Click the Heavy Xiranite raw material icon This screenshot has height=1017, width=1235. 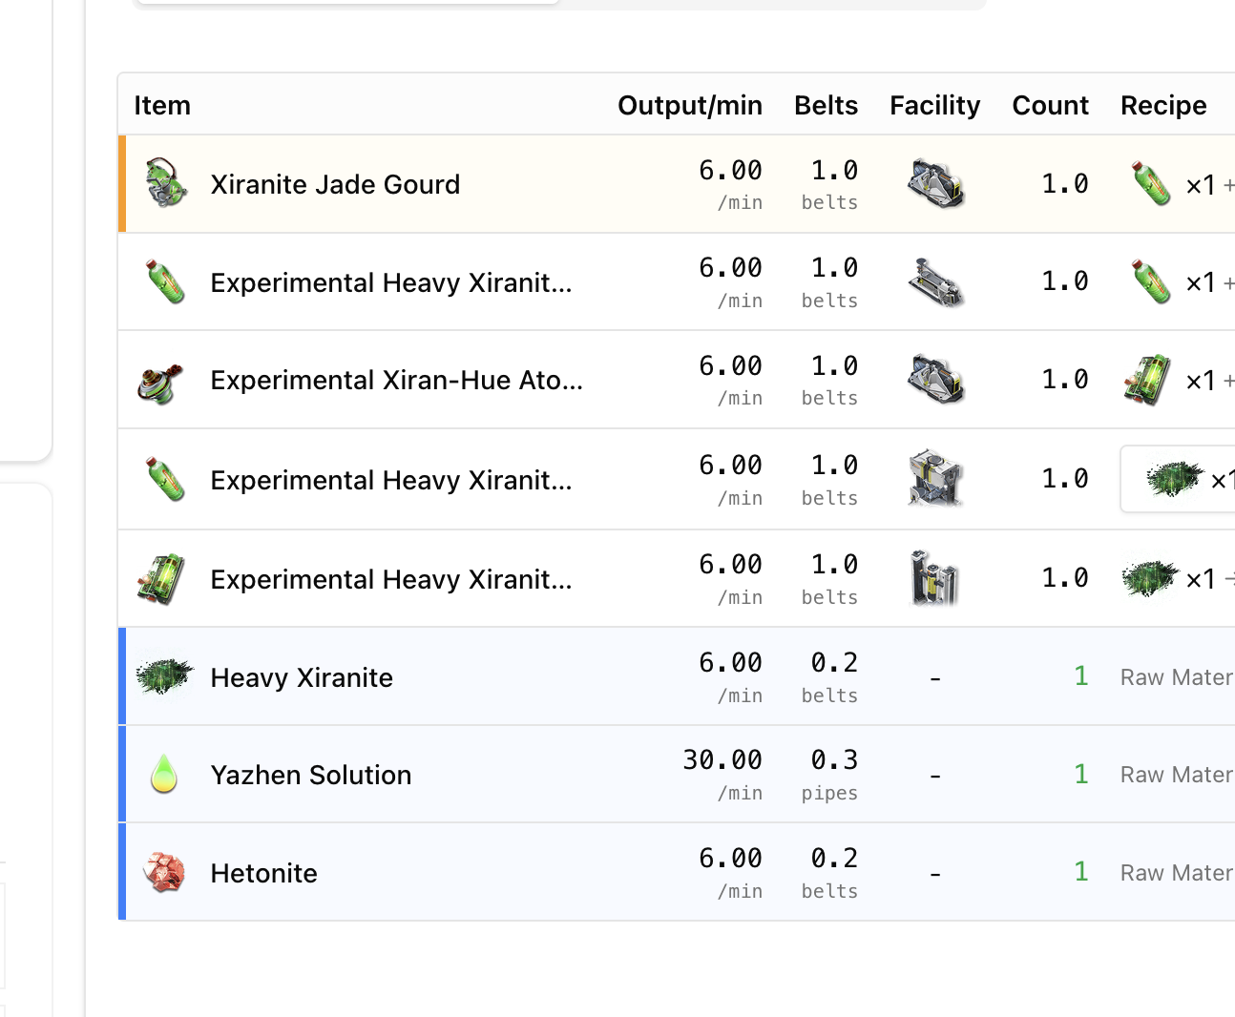pos(164,676)
